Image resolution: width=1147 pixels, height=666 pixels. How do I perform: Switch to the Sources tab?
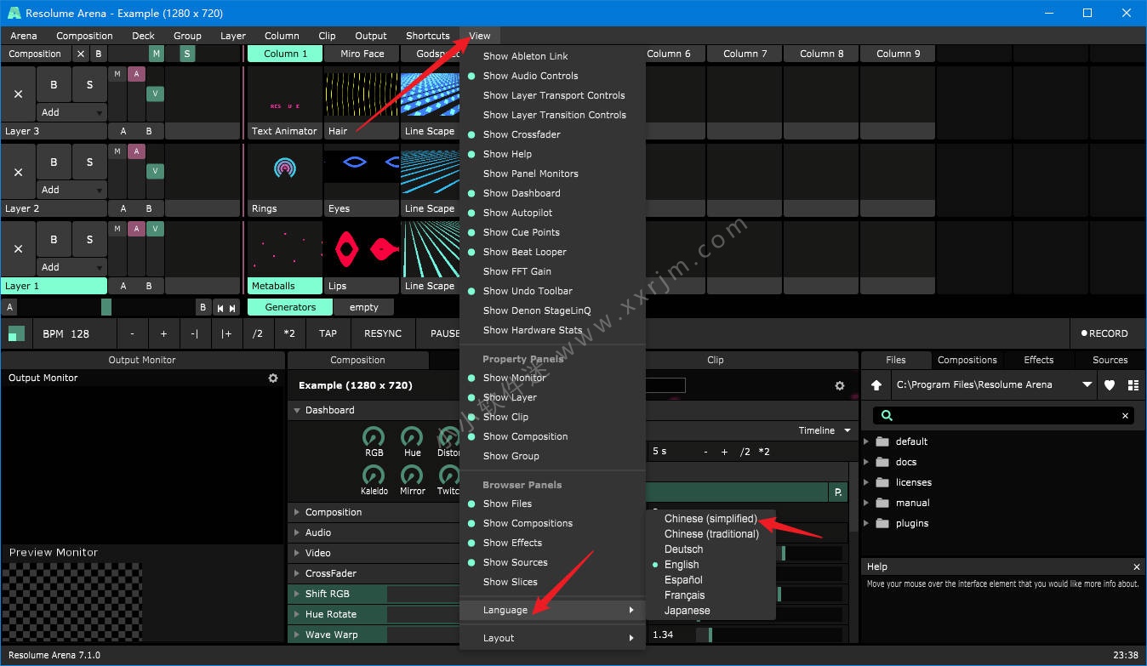(x=1110, y=360)
